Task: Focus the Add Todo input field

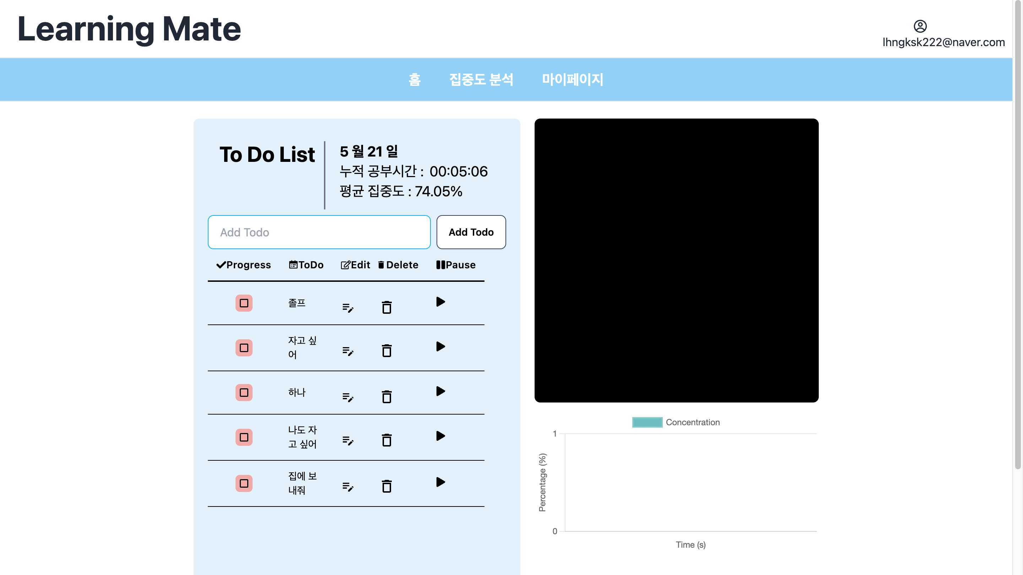Action: (x=319, y=232)
